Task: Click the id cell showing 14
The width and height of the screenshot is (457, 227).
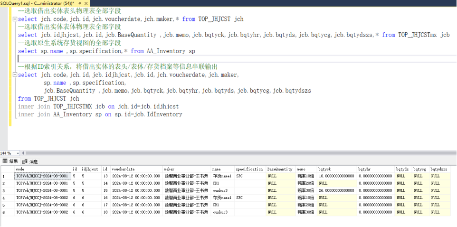Action: coord(106,183)
